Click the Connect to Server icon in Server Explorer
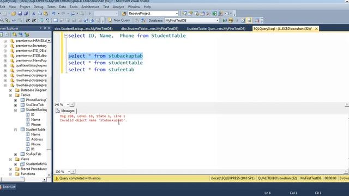 tap(21, 34)
